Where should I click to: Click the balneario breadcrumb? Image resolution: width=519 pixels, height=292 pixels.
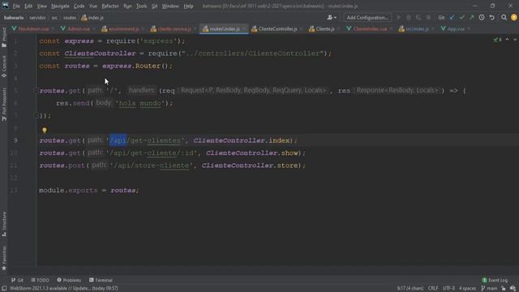(x=14, y=18)
